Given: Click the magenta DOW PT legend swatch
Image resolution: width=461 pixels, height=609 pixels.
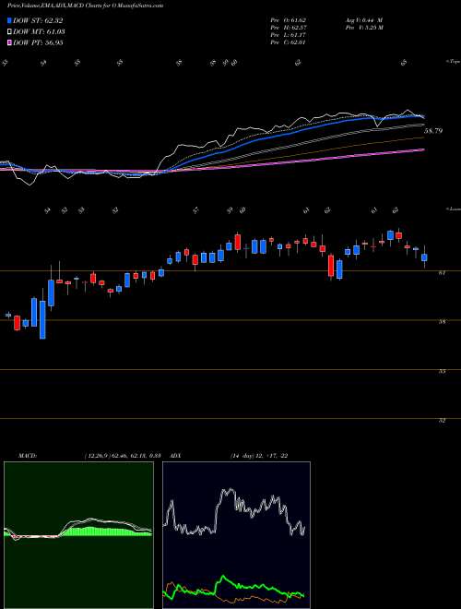Looking at the screenshot, I should tap(10, 42).
